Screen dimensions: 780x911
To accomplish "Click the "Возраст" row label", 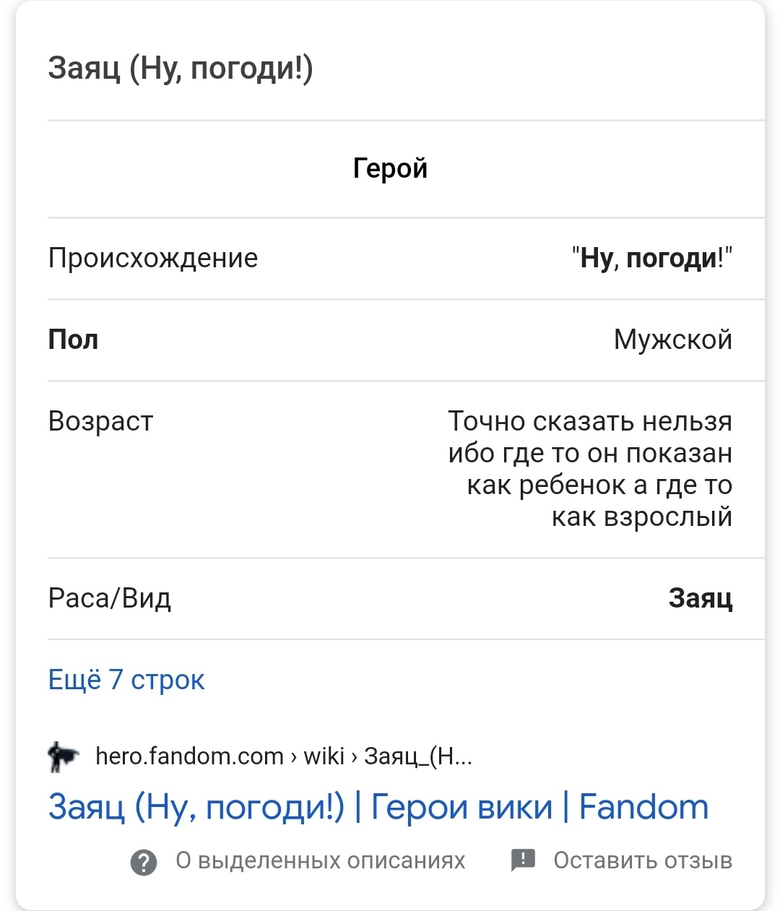I will coord(100,422).
